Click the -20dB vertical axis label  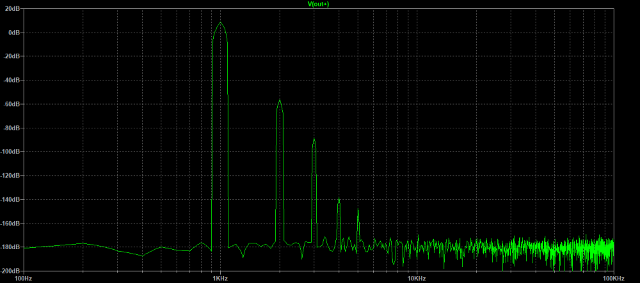[13, 56]
